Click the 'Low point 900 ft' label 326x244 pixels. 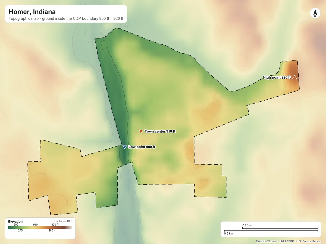click(x=142, y=147)
